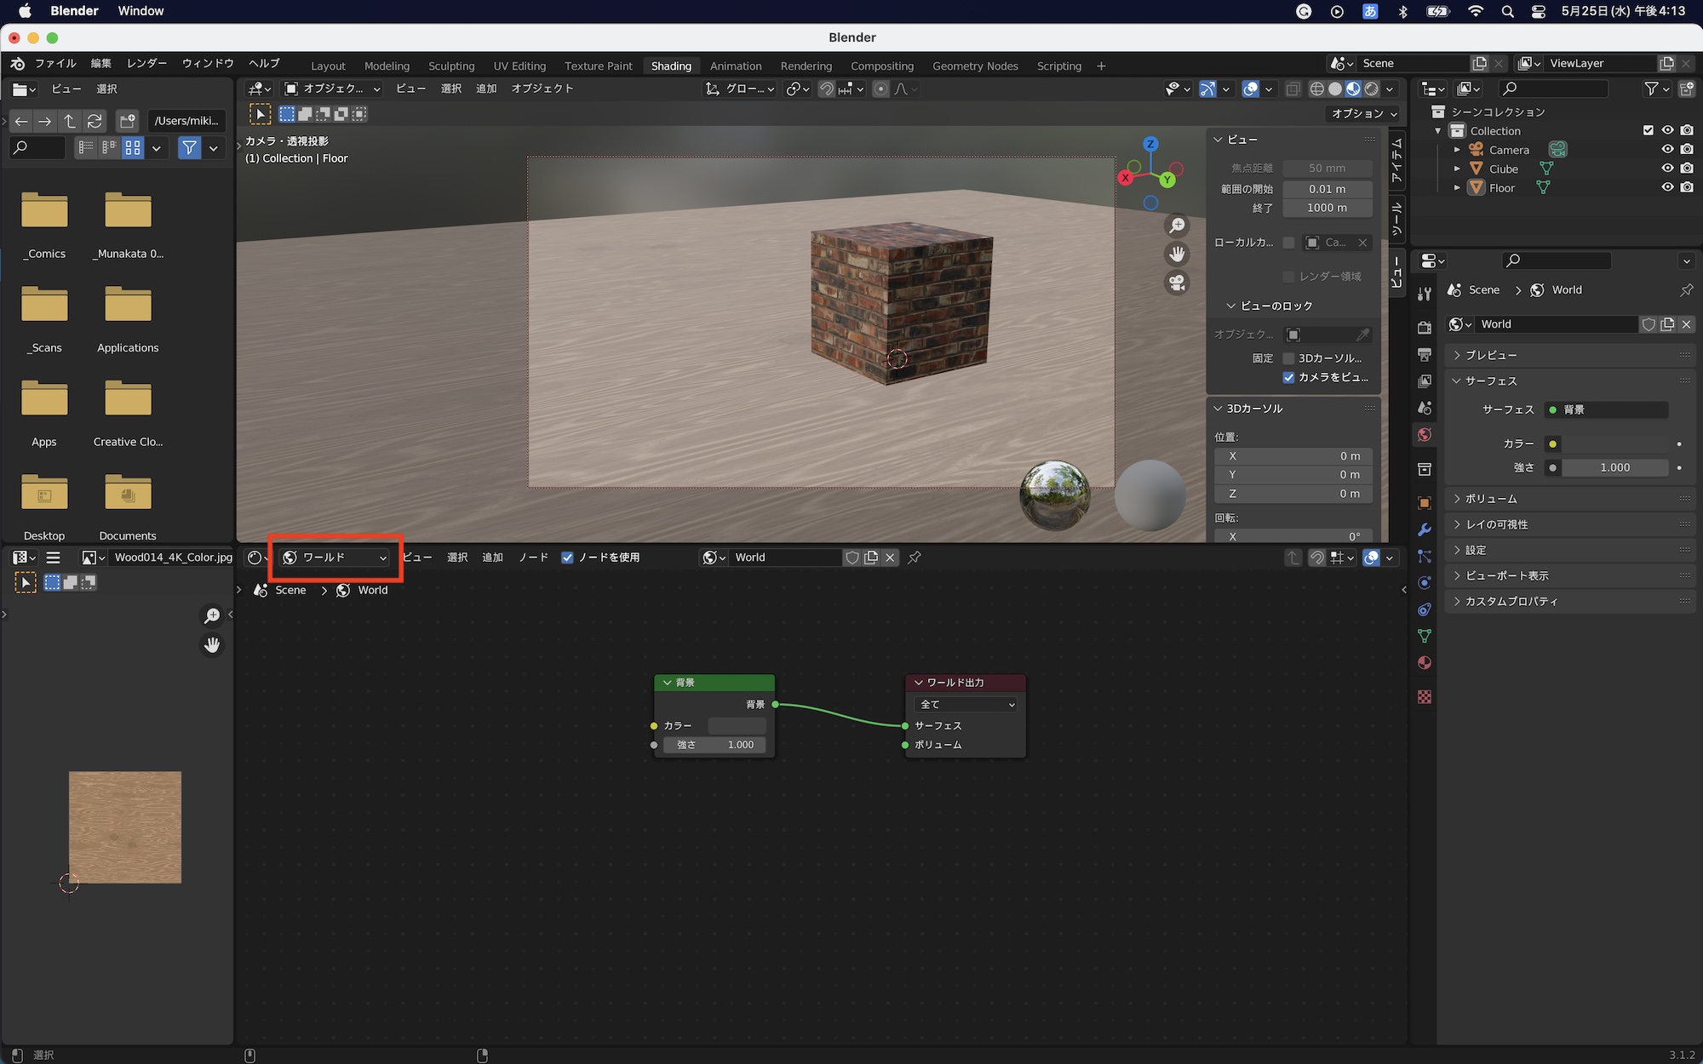The image size is (1703, 1064).
Task: Adjust the Background node Strength slider
Action: [714, 745]
